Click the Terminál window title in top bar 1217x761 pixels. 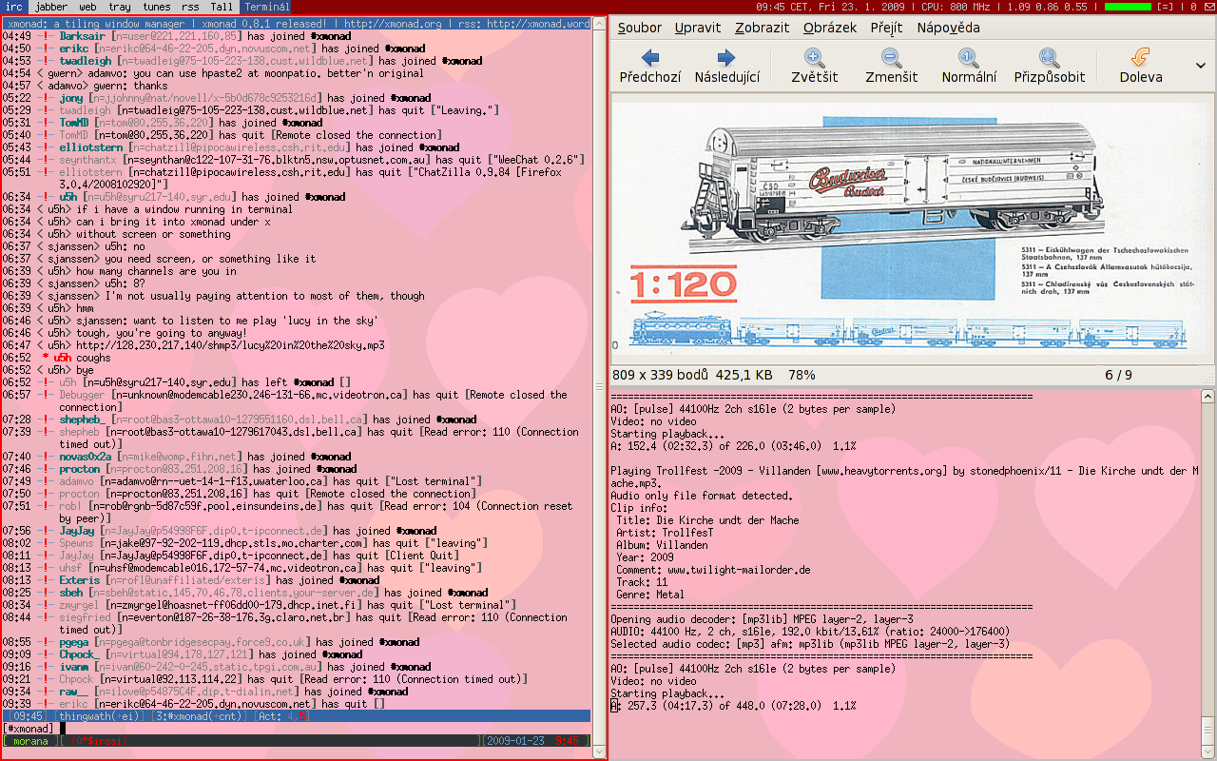coord(267,7)
